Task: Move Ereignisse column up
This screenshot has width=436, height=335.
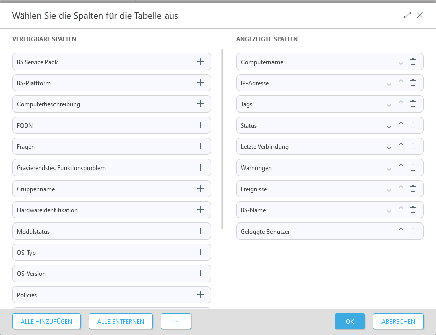Action: point(401,189)
